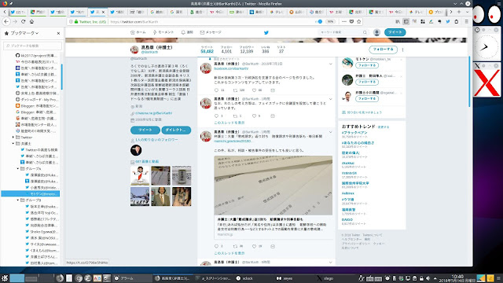The height and width of the screenshot is (283, 503).
Task: Open the Firefox hamburger menu
Action: click(x=466, y=21)
